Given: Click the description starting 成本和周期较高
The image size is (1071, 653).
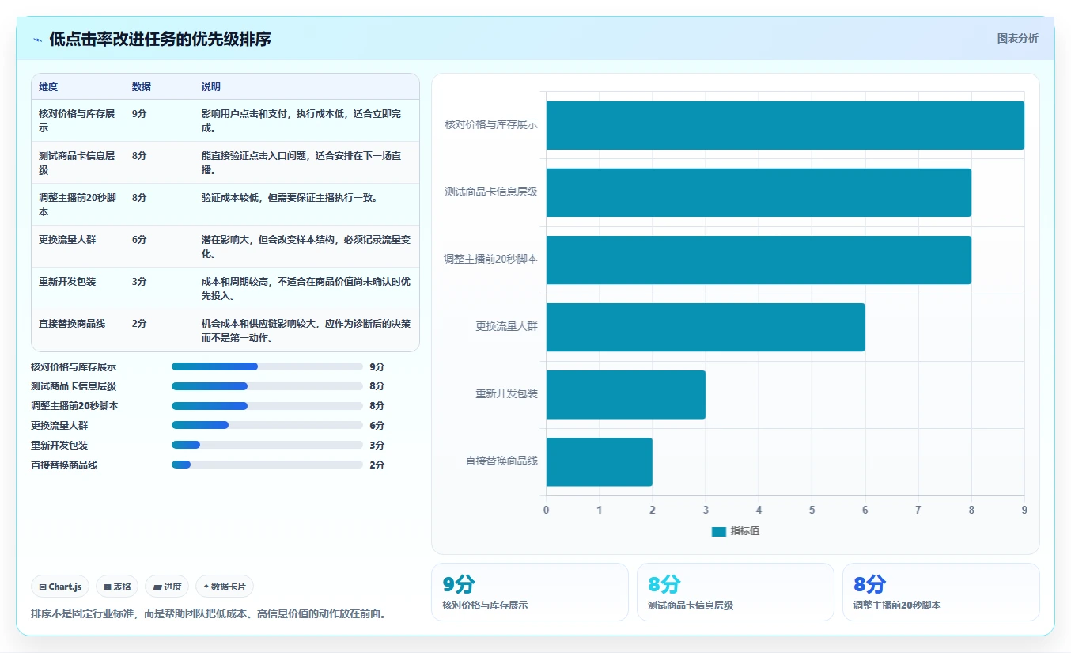Looking at the screenshot, I should 306,288.
